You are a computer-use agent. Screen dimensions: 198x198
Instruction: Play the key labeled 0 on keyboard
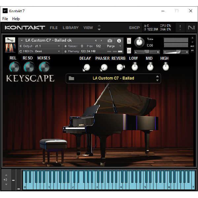[25, 187]
